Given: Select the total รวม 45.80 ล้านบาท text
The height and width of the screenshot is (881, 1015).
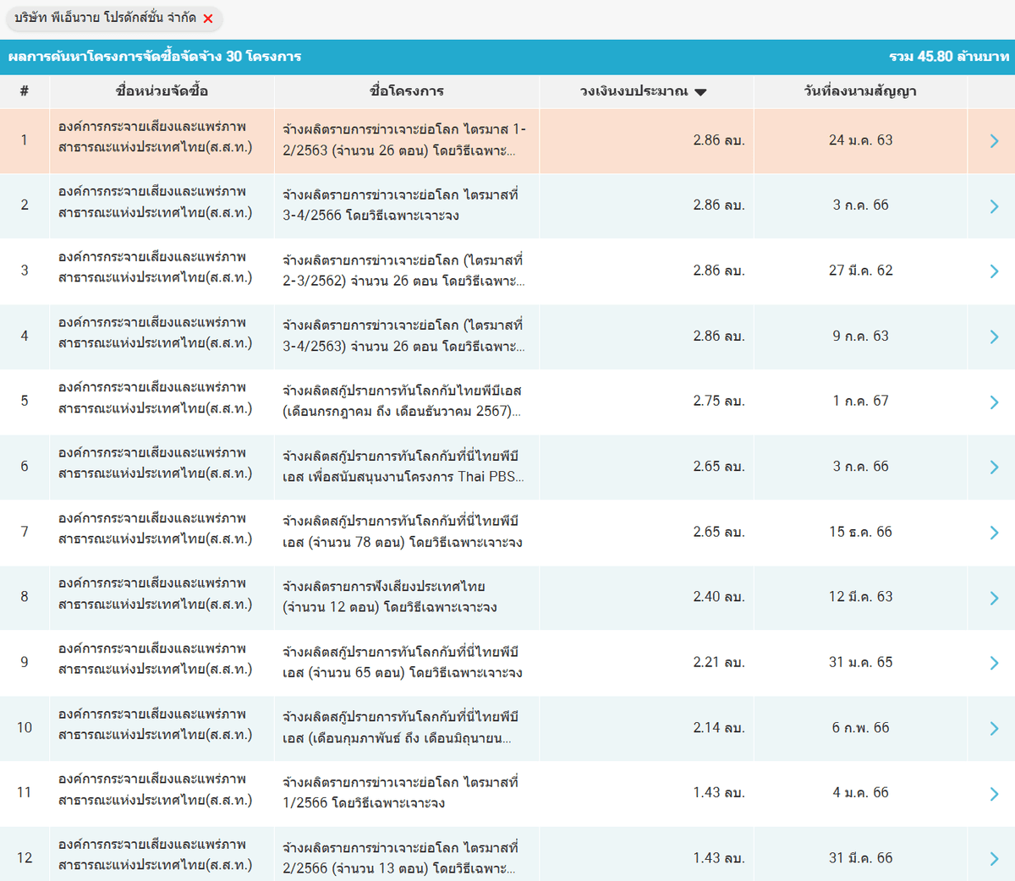Looking at the screenshot, I should [x=949, y=57].
